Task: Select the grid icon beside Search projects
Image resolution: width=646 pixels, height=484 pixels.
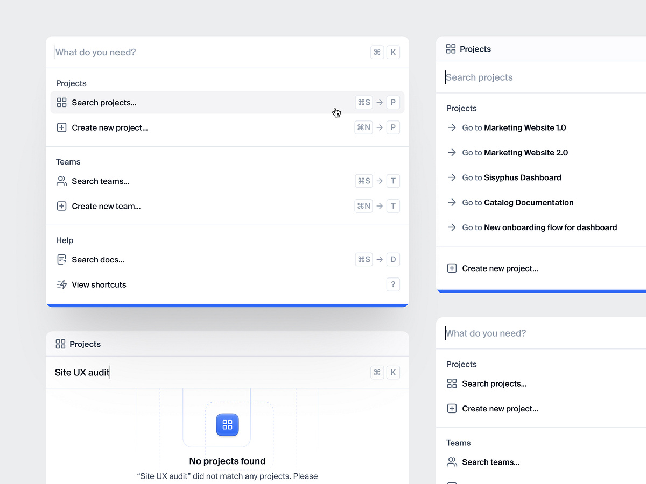Action: pos(61,102)
